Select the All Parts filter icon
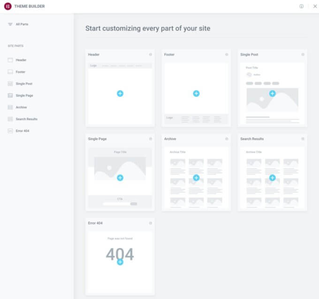319x299 pixels. (10, 24)
